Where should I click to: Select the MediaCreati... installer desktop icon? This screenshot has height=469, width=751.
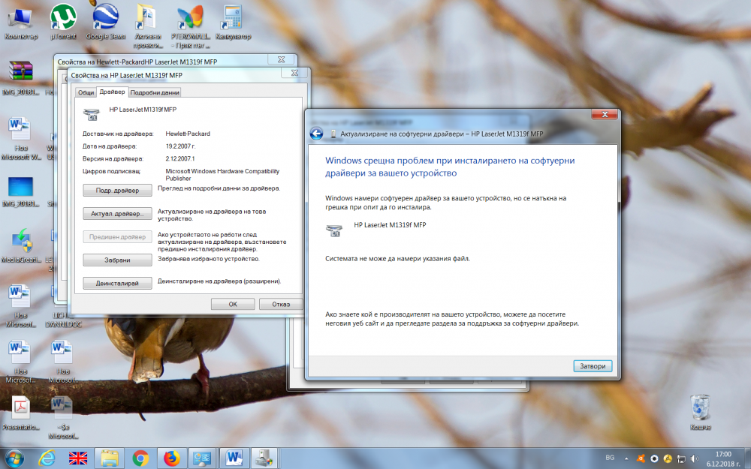pyautogui.click(x=20, y=245)
